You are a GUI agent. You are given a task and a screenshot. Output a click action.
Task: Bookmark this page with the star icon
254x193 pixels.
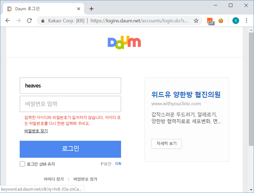[196, 21]
